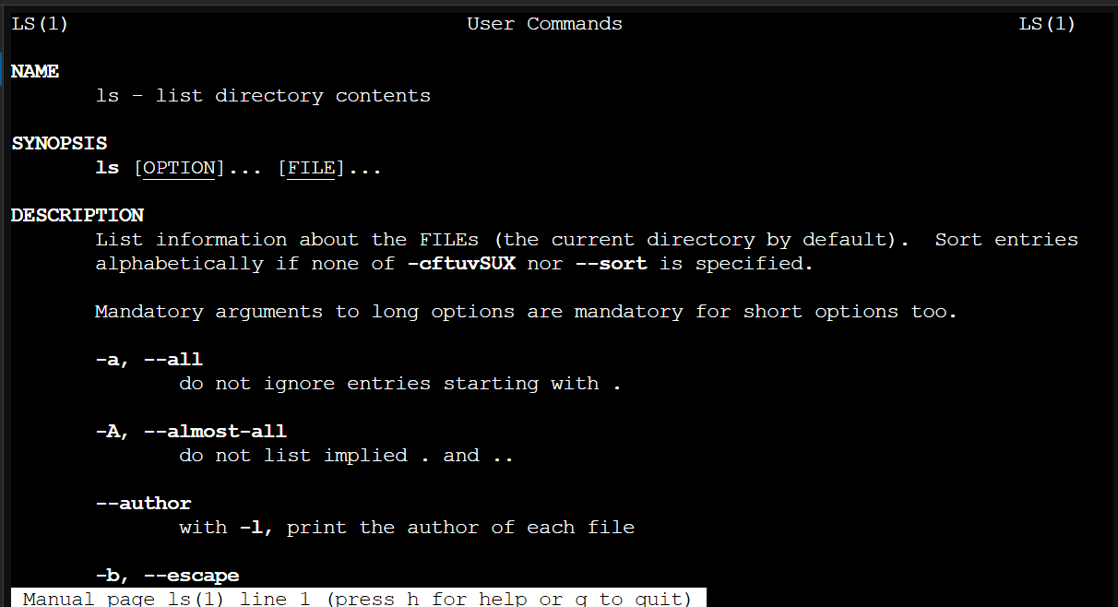Click the User Commands header title

click(544, 24)
